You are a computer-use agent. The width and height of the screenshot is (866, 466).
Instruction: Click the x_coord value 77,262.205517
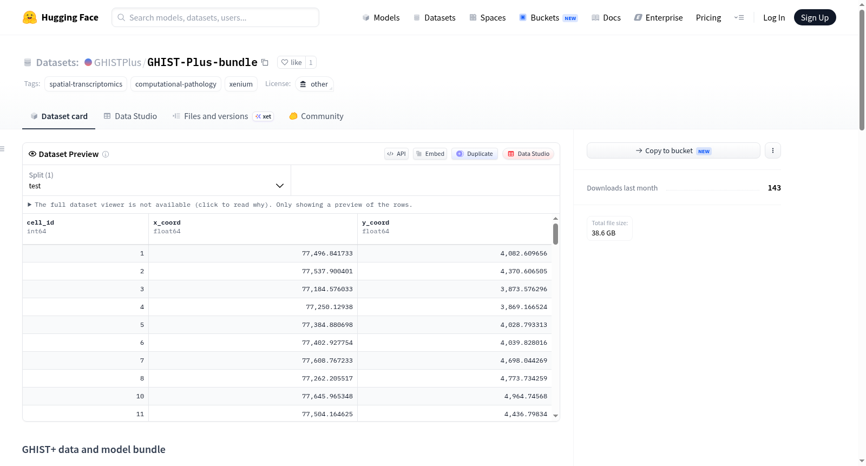click(x=327, y=378)
